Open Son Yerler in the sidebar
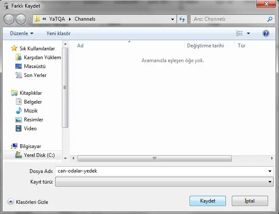 35,75
